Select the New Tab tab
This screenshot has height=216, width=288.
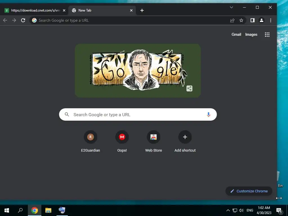(102, 10)
